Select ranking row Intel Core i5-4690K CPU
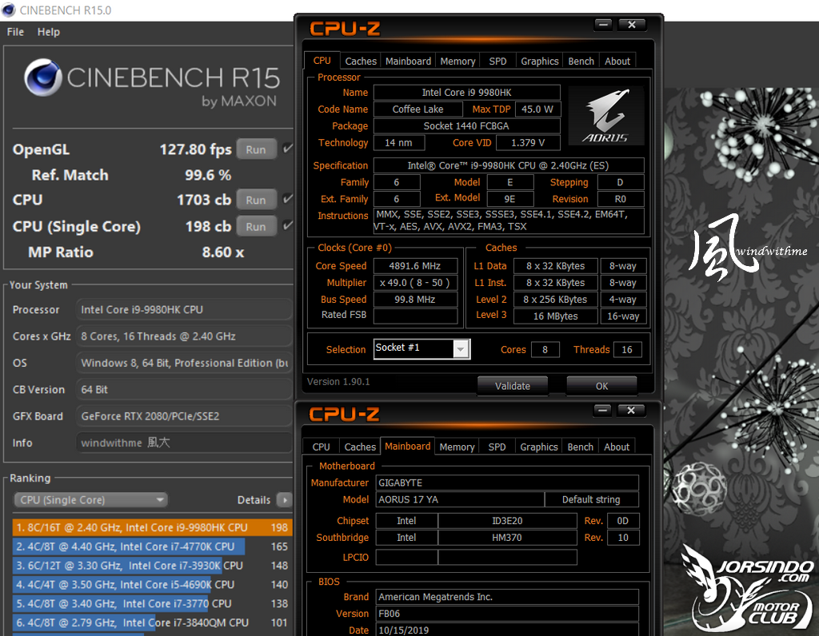This screenshot has height=636, width=819. (x=152, y=584)
